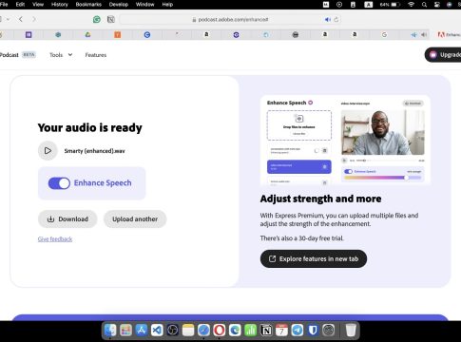Launch Visual Studio Code from the dock
The width and height of the screenshot is (461, 342).
(x=157, y=331)
